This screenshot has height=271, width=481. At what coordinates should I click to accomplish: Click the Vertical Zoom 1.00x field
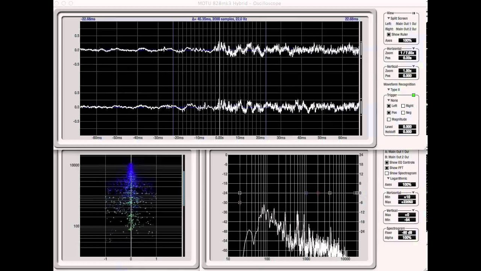tap(407, 71)
